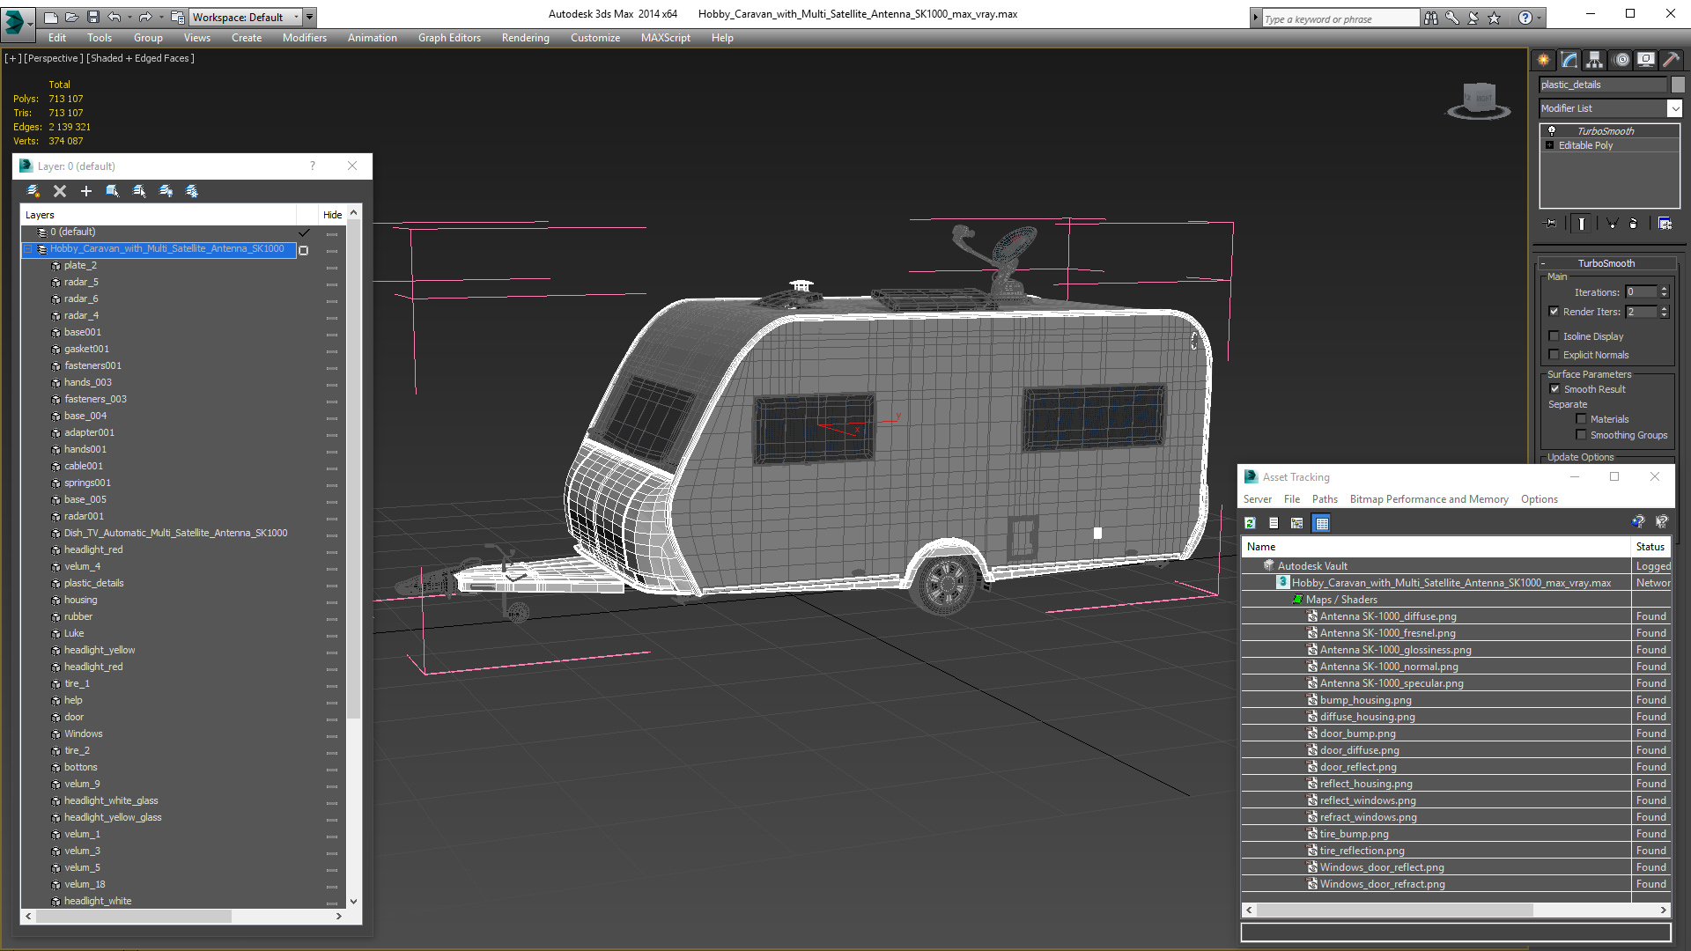Click the Hide column header
This screenshot has width=1691, height=951.
click(x=332, y=215)
